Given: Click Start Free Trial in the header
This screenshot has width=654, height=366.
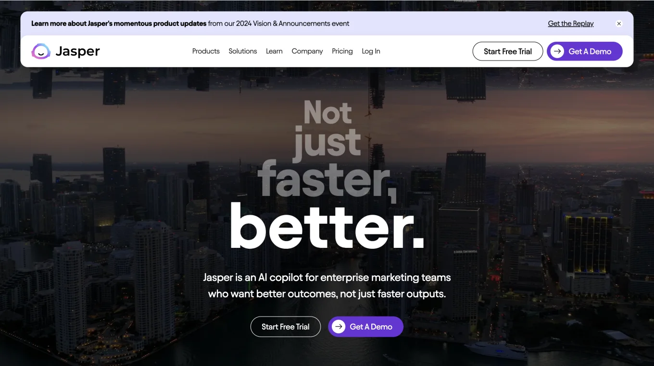Looking at the screenshot, I should (x=507, y=51).
